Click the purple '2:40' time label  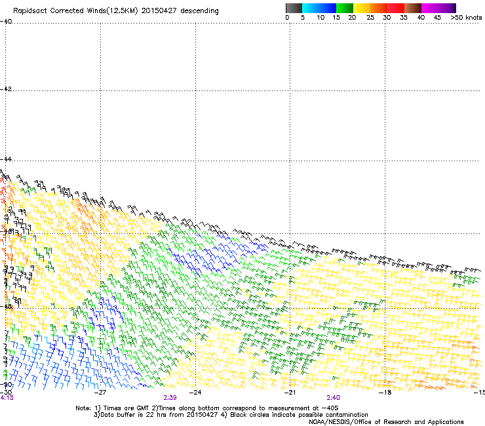coord(333,398)
